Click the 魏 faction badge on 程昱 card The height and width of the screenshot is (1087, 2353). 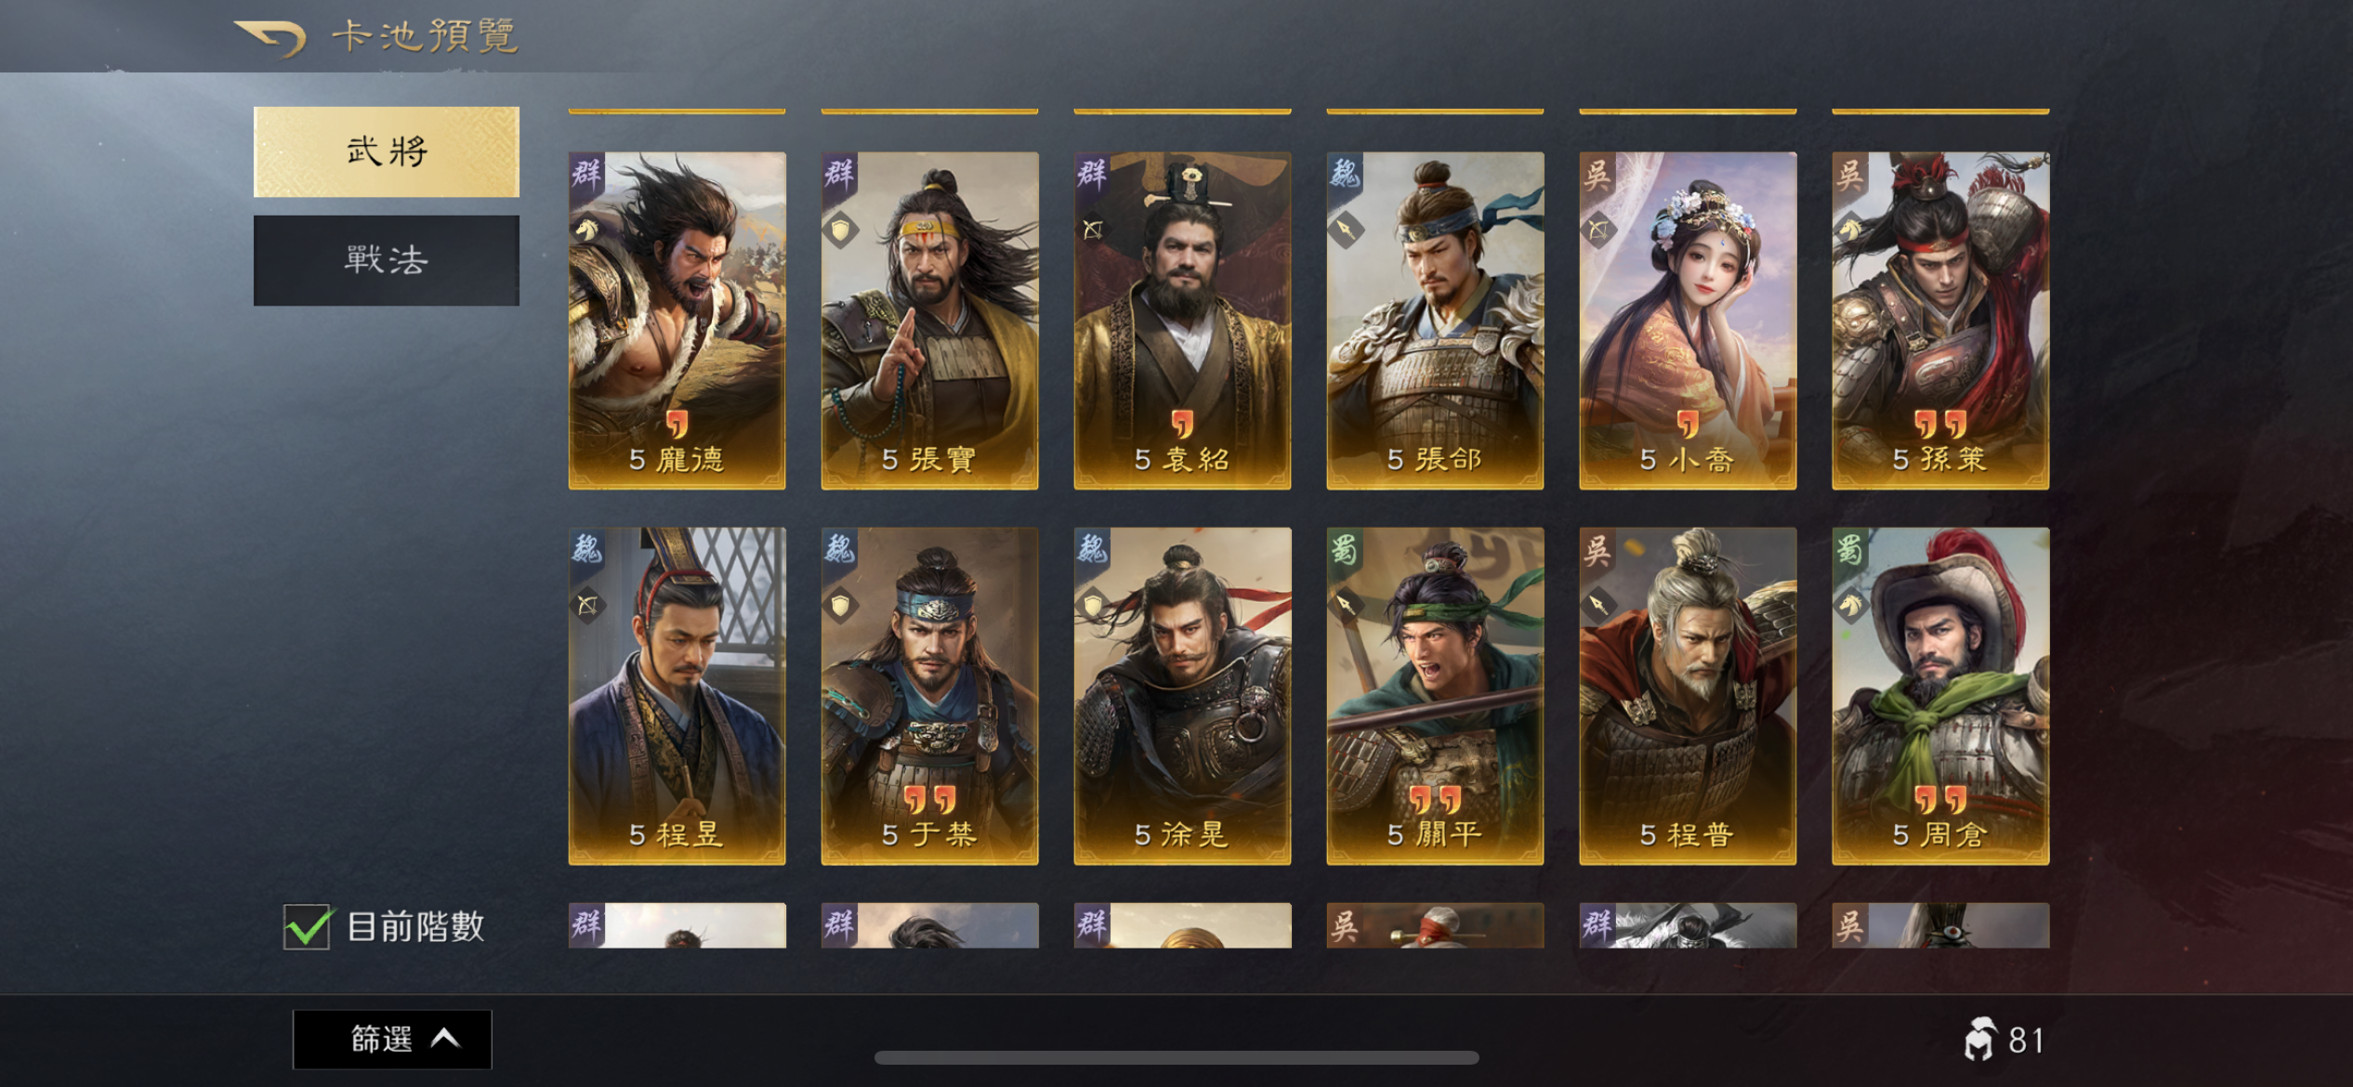pos(586,549)
